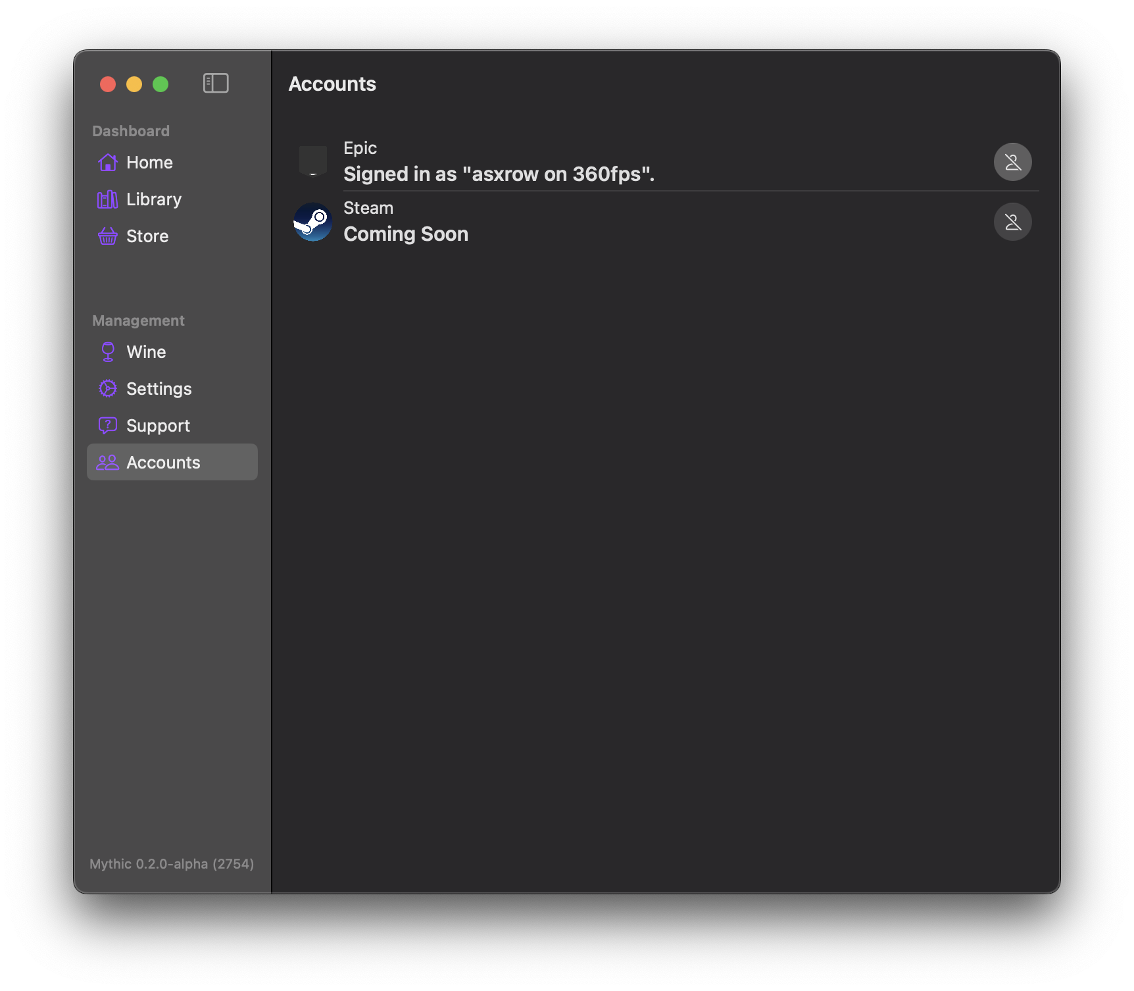
Task: Click the Dashboard section header
Action: pyautogui.click(x=131, y=131)
